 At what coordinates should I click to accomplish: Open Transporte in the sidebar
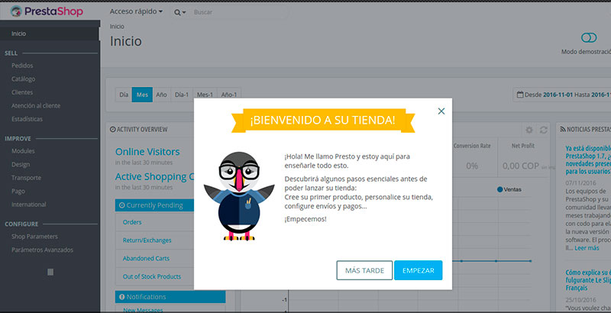[x=26, y=178]
